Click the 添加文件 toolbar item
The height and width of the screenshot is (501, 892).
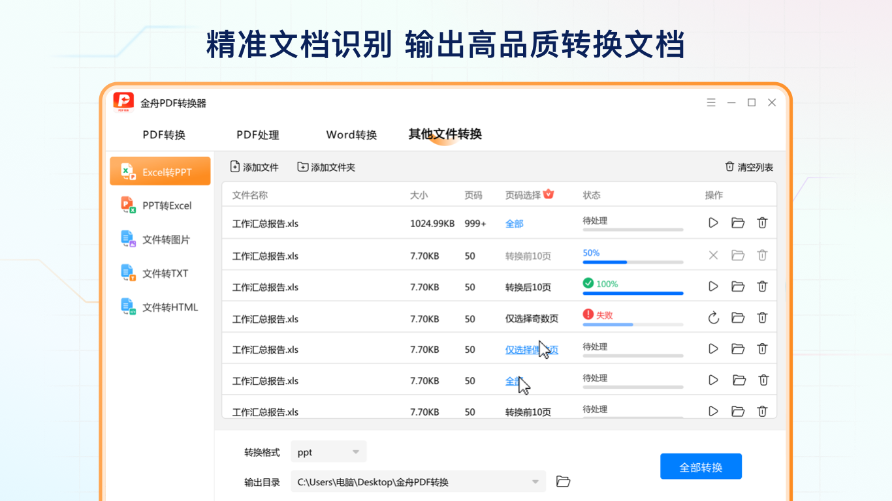(x=253, y=166)
